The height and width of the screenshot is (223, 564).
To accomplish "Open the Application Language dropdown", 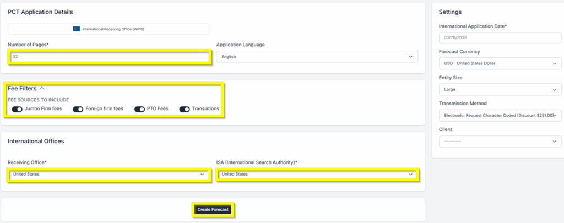I will pos(317,57).
